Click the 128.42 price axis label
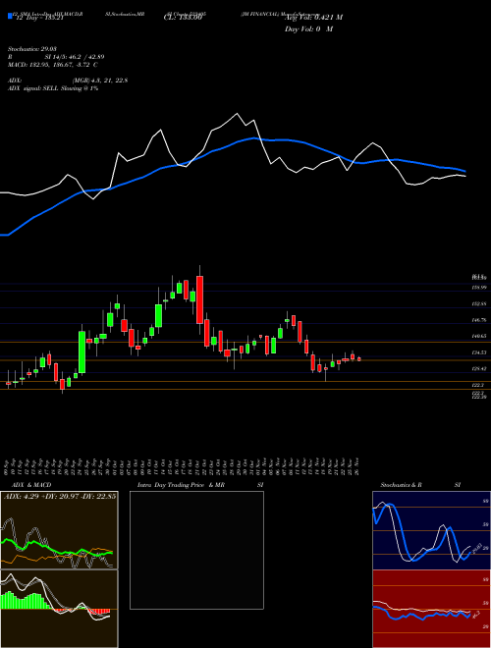Viewport: 491px width, 648px height. pos(479,368)
